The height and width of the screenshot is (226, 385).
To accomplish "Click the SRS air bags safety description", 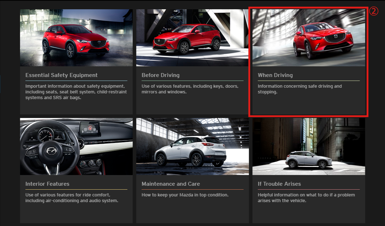I will pos(76,92).
